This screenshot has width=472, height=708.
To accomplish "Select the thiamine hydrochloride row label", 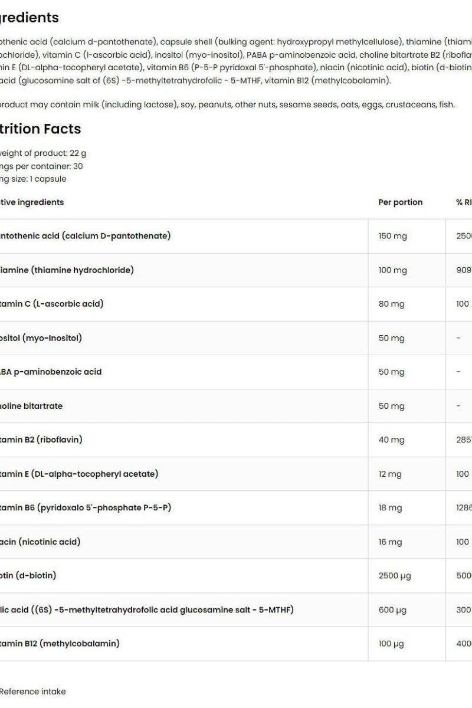I will point(66,270).
